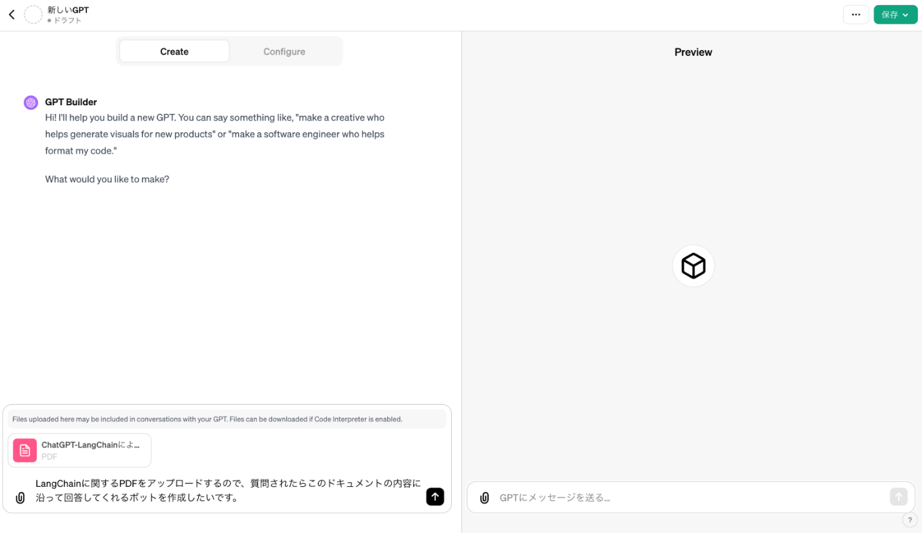Click the 'Files uploaded here' notice text
Viewport: 922px width, 533px height.
pyautogui.click(x=207, y=419)
